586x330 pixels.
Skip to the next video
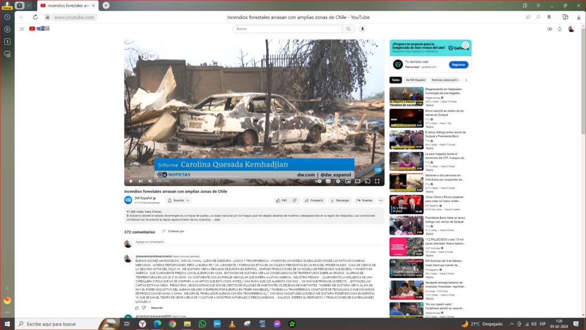tap(140, 181)
